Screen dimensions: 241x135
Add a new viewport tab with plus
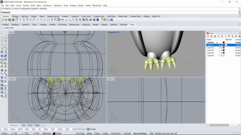coord(43,125)
